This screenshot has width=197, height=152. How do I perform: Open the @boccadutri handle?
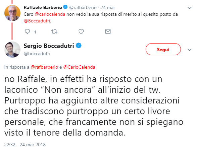click(37, 54)
